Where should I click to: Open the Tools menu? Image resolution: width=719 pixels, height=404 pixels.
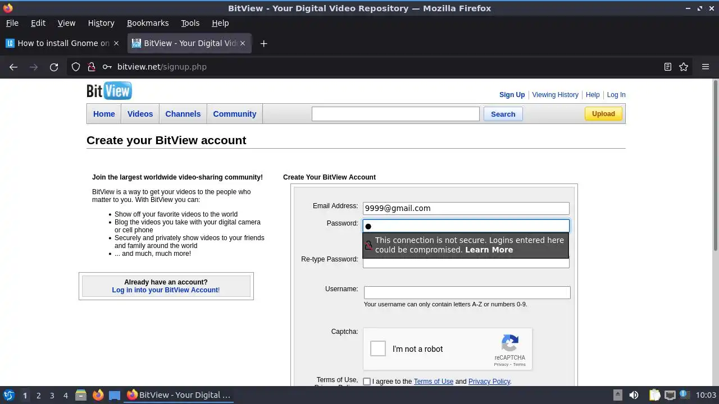click(190, 23)
